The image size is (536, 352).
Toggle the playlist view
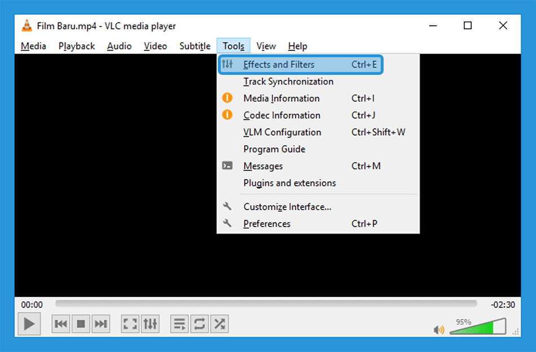(x=179, y=324)
